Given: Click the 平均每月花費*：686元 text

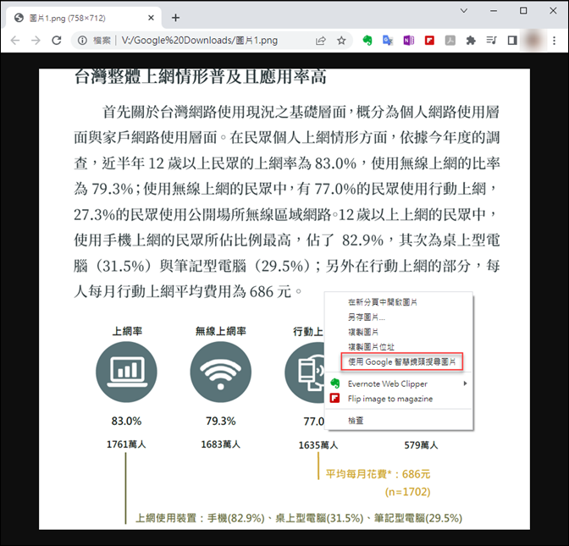Looking at the screenshot, I should point(378,474).
